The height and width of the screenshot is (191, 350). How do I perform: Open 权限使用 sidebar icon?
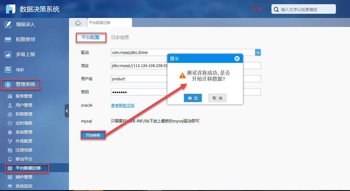[8, 40]
